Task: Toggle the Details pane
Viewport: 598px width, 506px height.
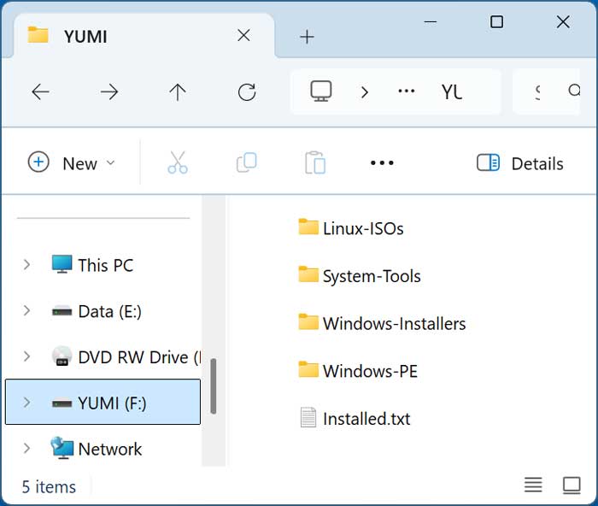Action: (520, 163)
